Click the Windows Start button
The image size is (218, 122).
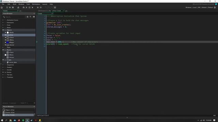point(2,120)
